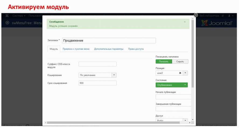This screenshot has width=239, height=128.
Task: Click the vertical scrollbar down arrow
Action: point(192,120)
